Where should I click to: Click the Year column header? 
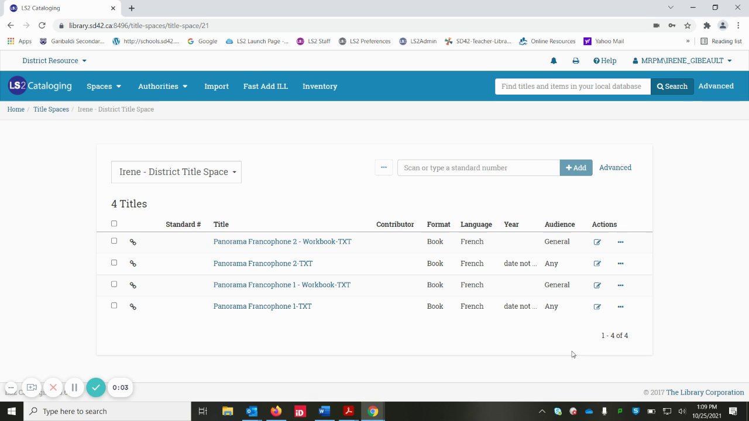511,225
